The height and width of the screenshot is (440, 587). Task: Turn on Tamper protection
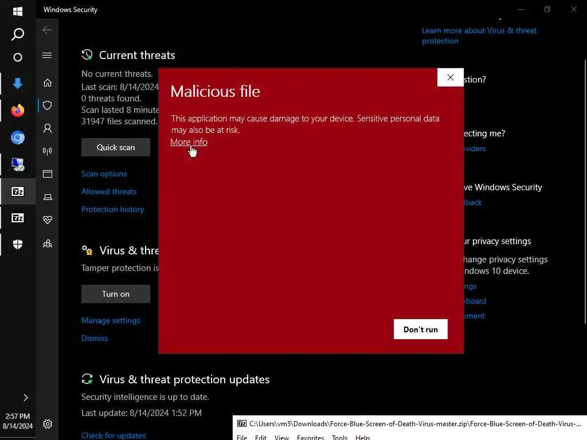pyautogui.click(x=116, y=294)
